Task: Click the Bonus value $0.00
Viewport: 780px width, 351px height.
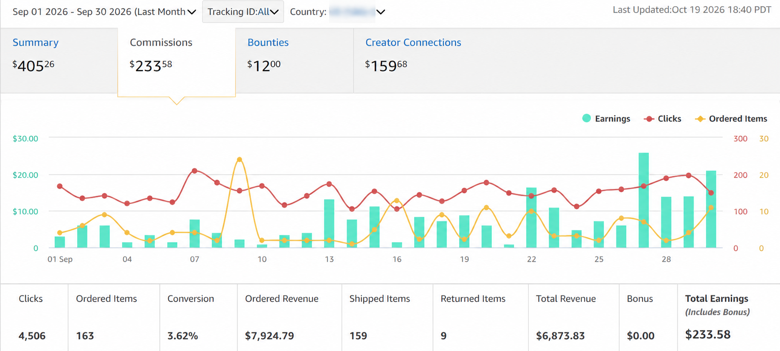Action: point(641,336)
